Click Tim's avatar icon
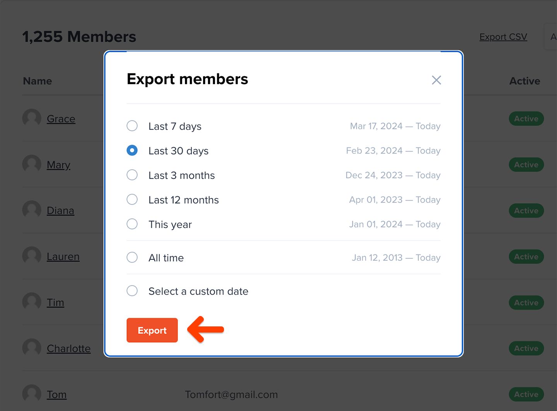 [31, 302]
